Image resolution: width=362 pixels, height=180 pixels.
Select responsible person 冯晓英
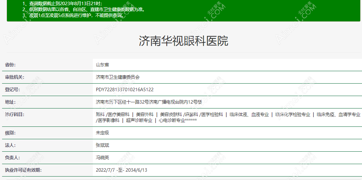click(102, 158)
